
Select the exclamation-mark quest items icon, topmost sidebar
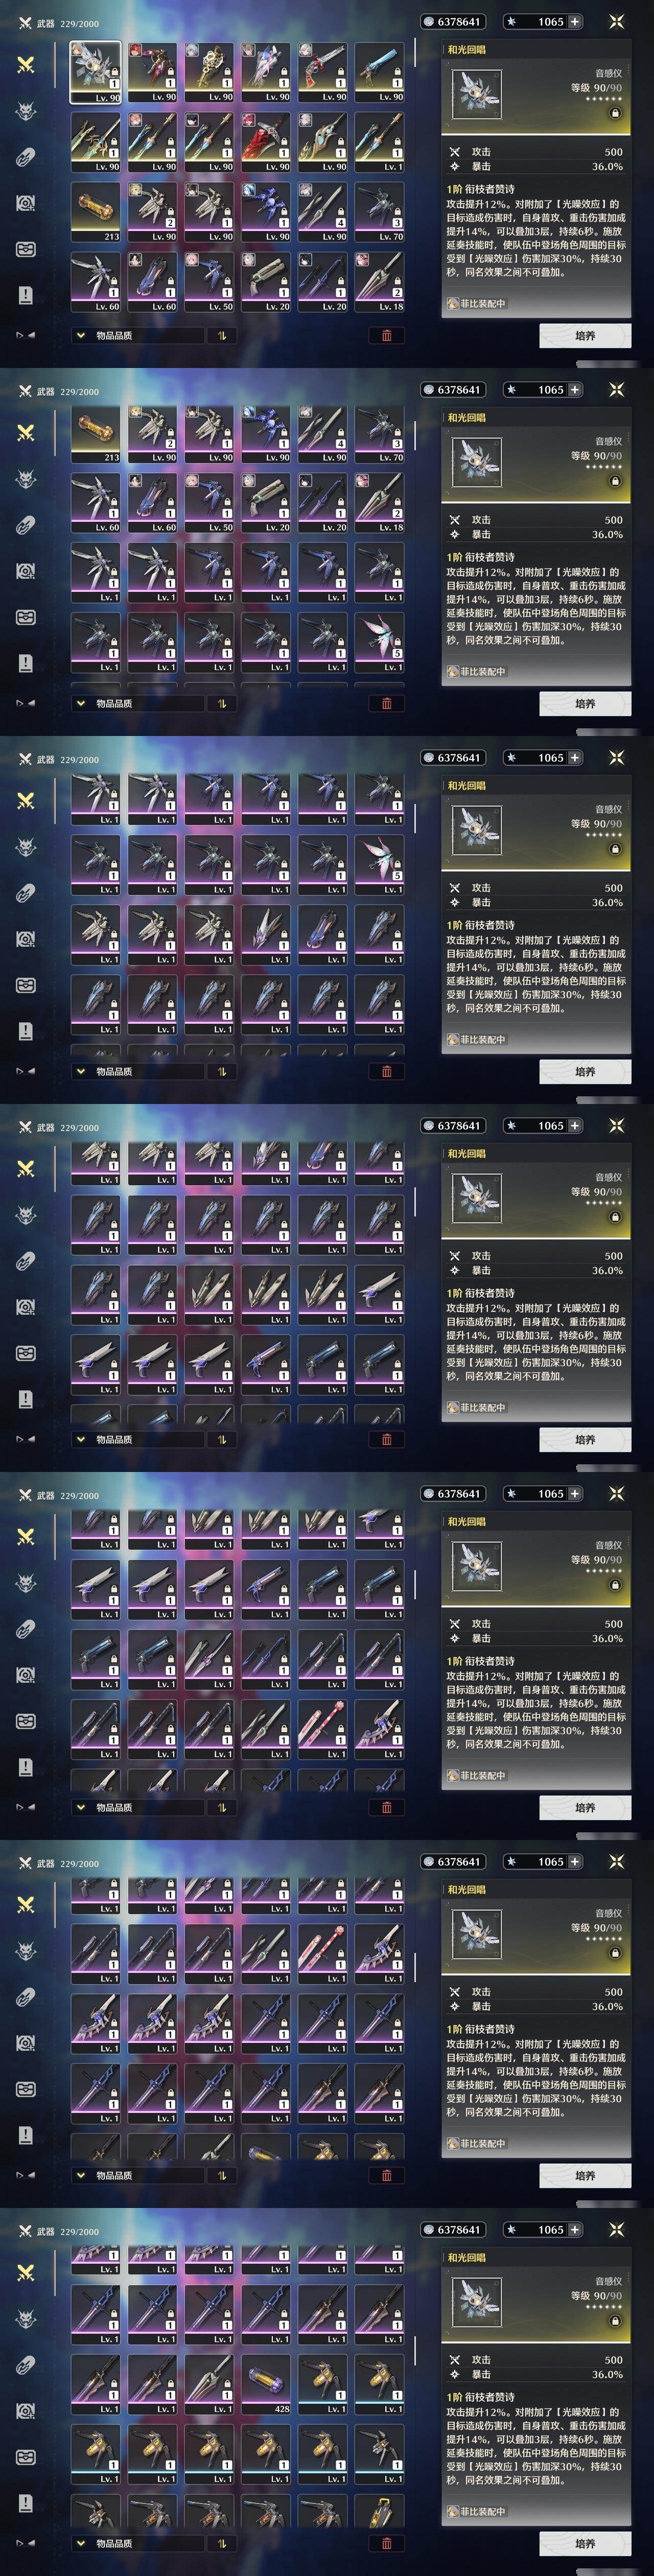pyautogui.click(x=26, y=294)
